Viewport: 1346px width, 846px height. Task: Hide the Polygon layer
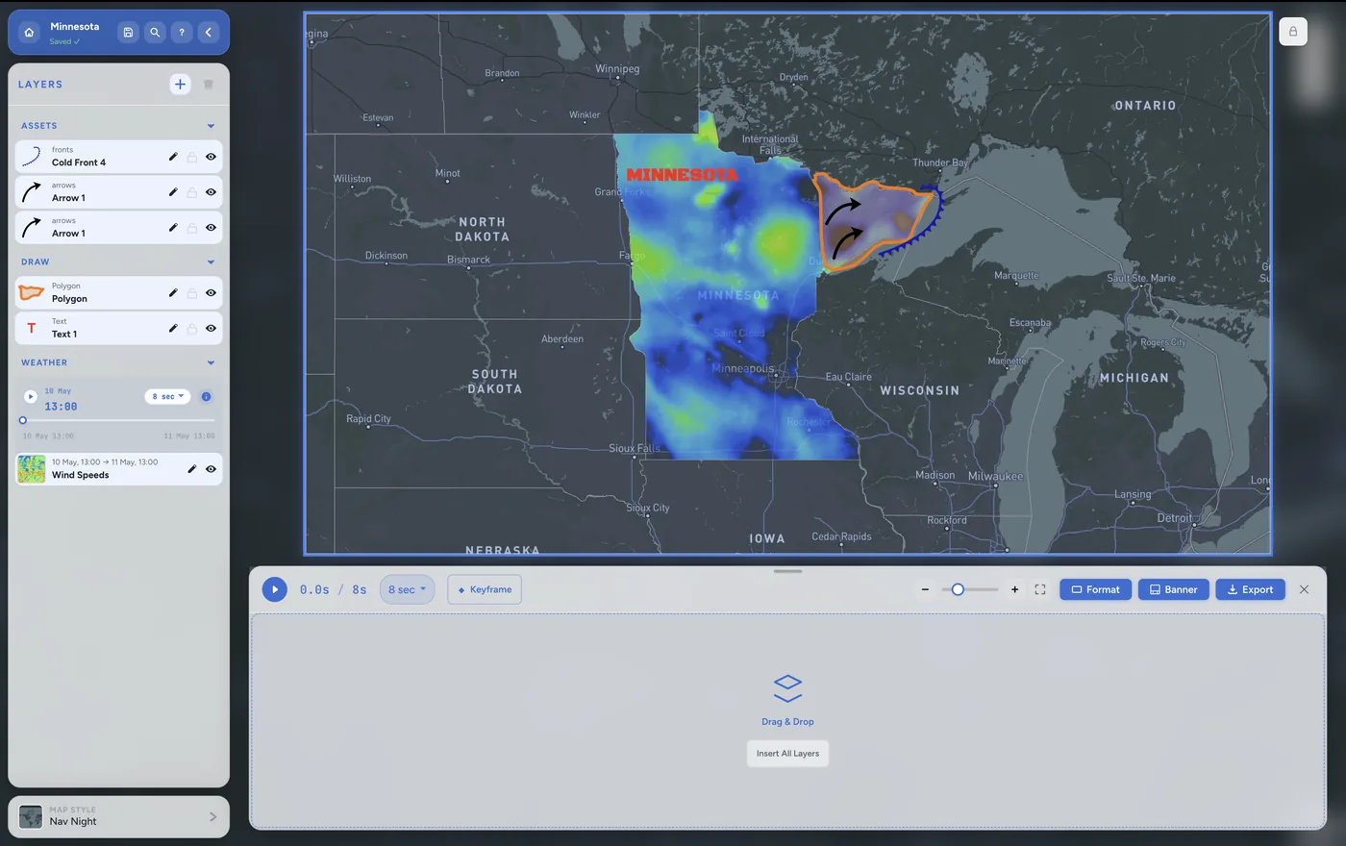pos(211,293)
